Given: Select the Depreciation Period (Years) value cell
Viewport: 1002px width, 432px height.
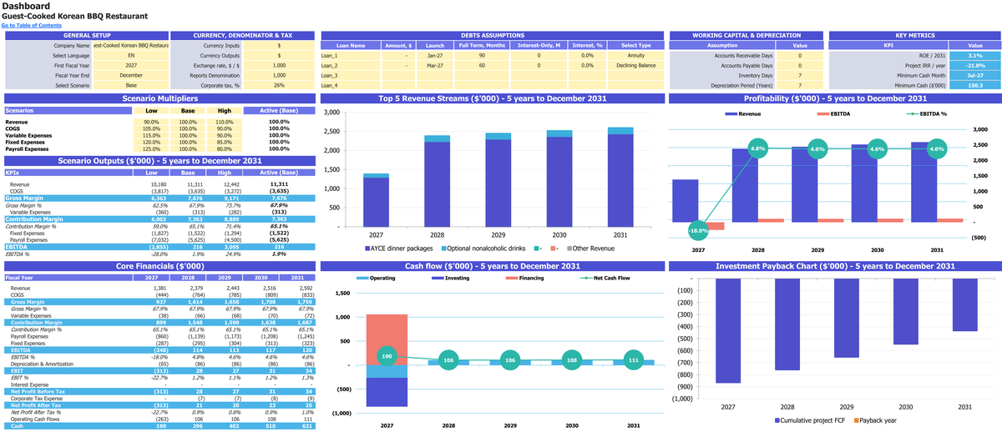Looking at the screenshot, I should click(x=799, y=85).
